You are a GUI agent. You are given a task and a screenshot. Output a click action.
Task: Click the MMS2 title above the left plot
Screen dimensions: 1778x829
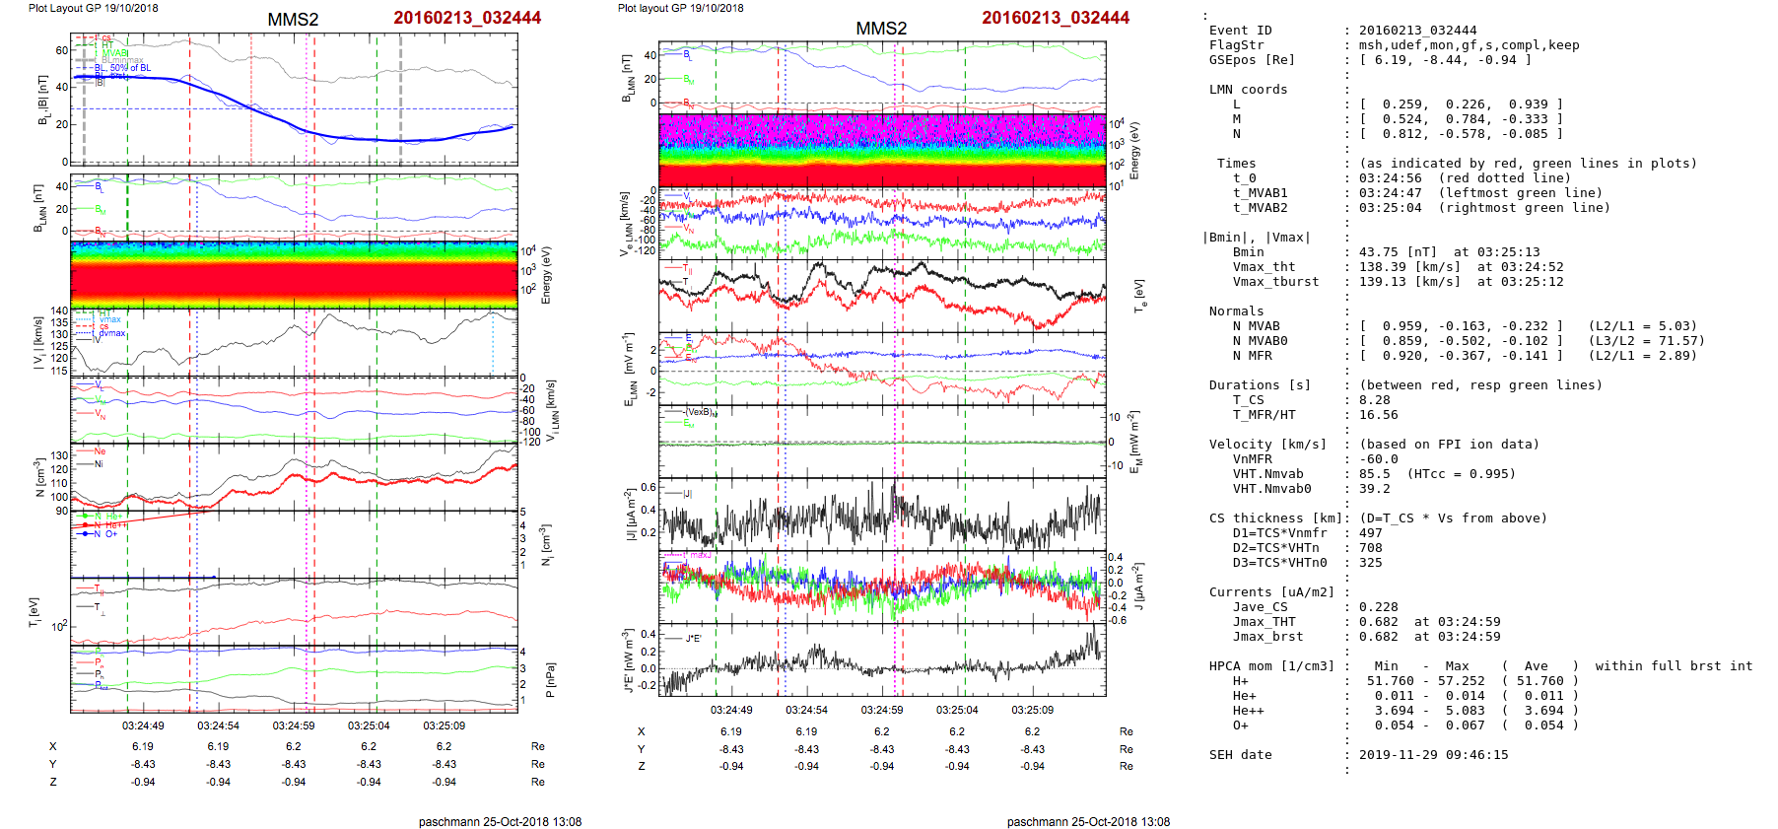click(293, 20)
